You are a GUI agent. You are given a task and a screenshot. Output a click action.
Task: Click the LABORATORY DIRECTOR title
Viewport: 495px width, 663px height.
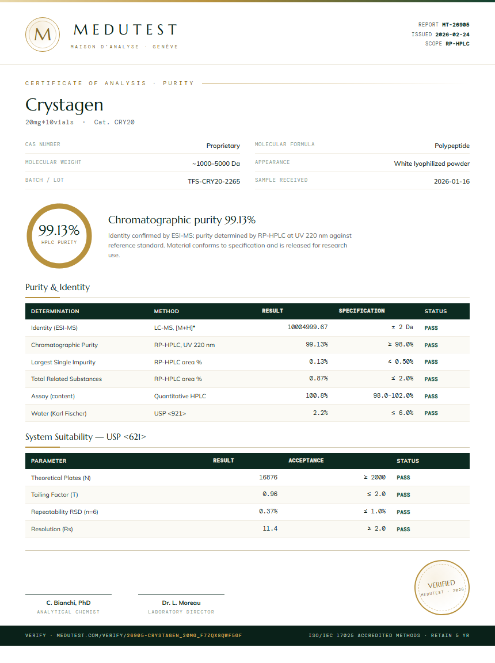pos(181,612)
